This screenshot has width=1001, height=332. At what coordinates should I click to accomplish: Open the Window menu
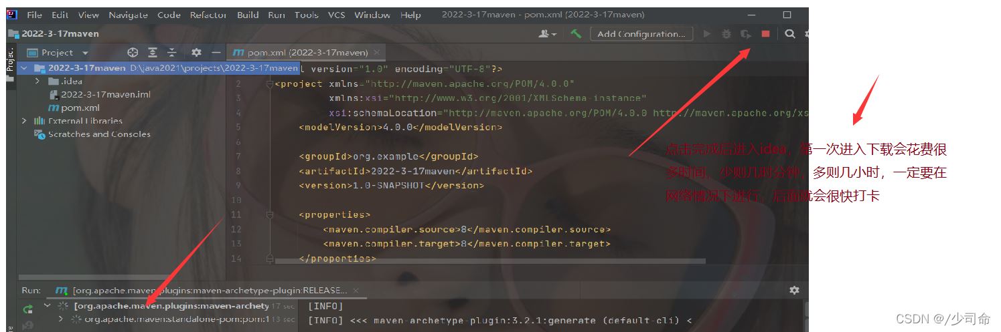(372, 15)
